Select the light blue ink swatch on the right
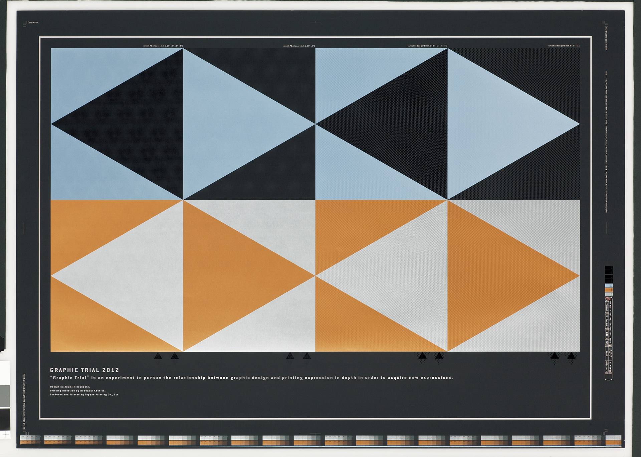 coord(609,286)
